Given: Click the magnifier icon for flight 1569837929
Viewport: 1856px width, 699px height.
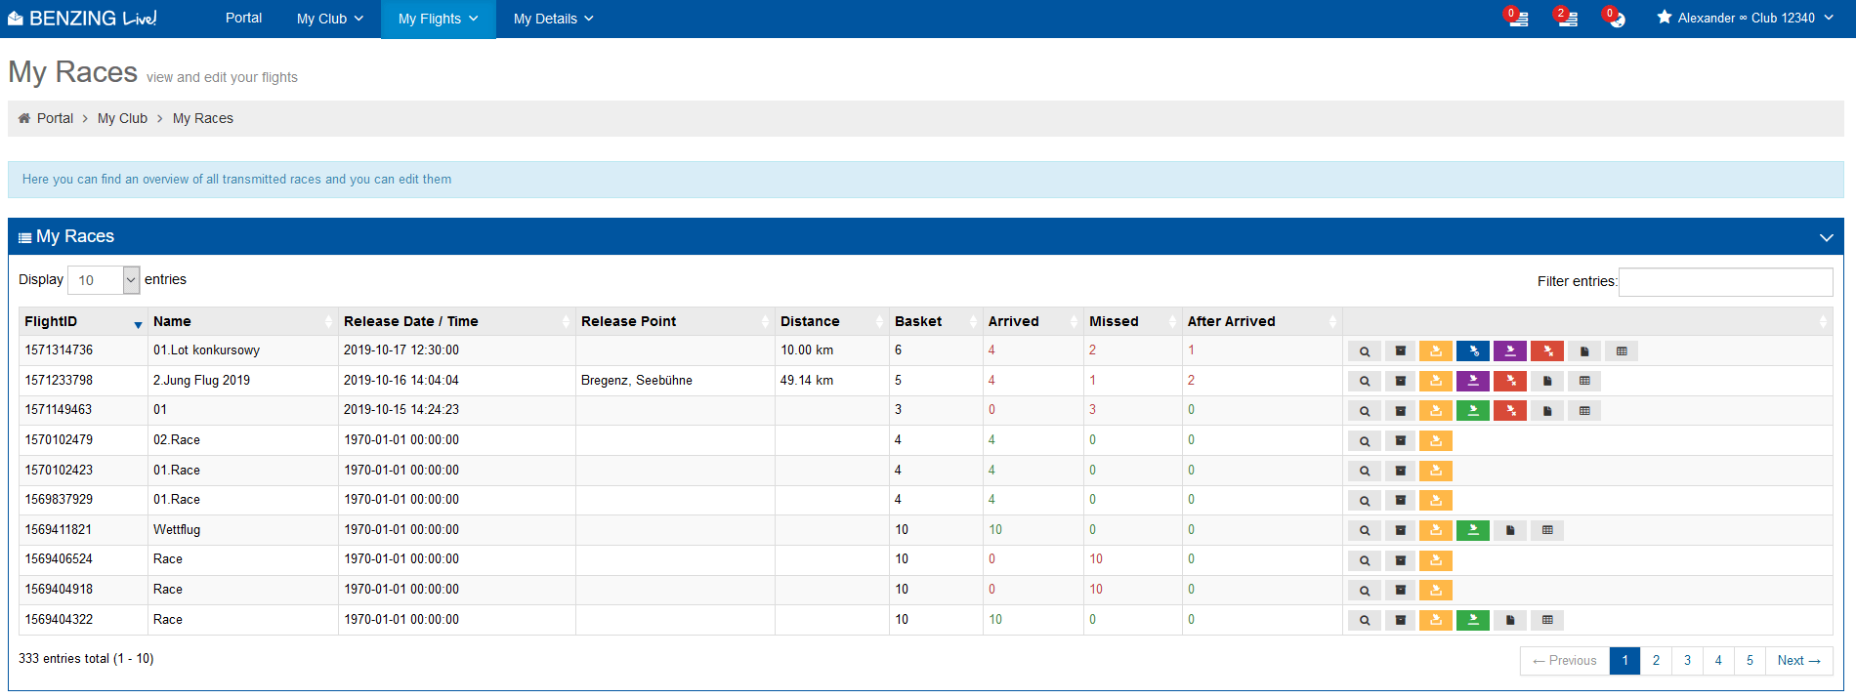Looking at the screenshot, I should coord(1365,501).
